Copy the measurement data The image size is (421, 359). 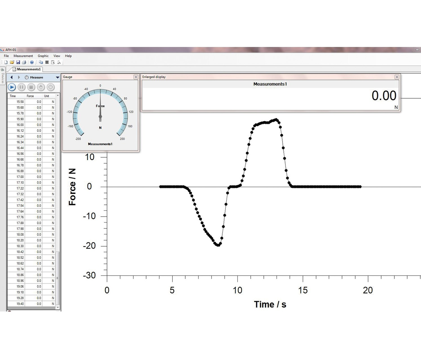pos(41,62)
